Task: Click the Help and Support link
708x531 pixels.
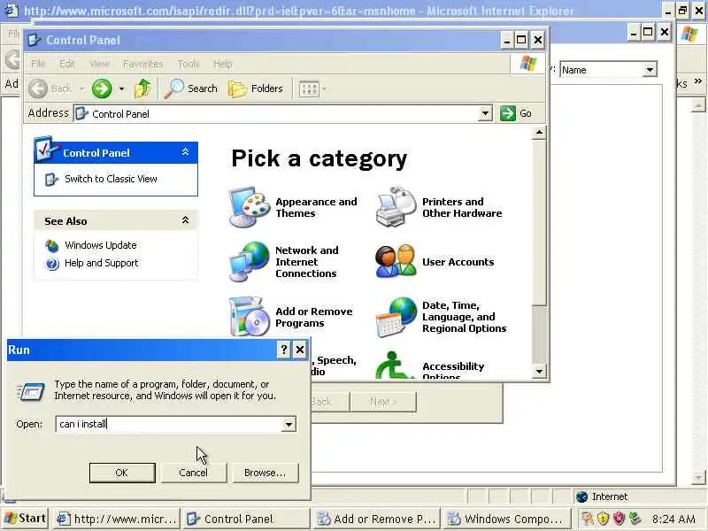Action: click(x=102, y=263)
